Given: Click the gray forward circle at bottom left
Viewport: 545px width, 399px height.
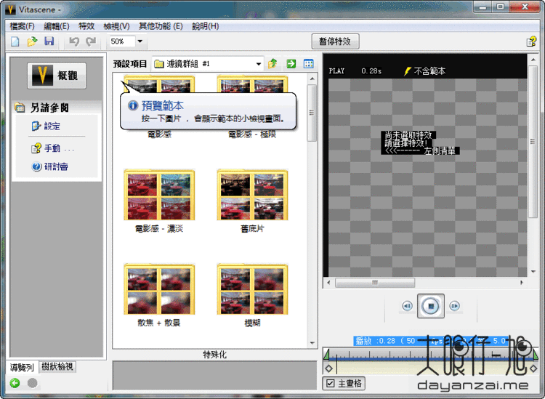Looking at the screenshot, I should [32, 383].
